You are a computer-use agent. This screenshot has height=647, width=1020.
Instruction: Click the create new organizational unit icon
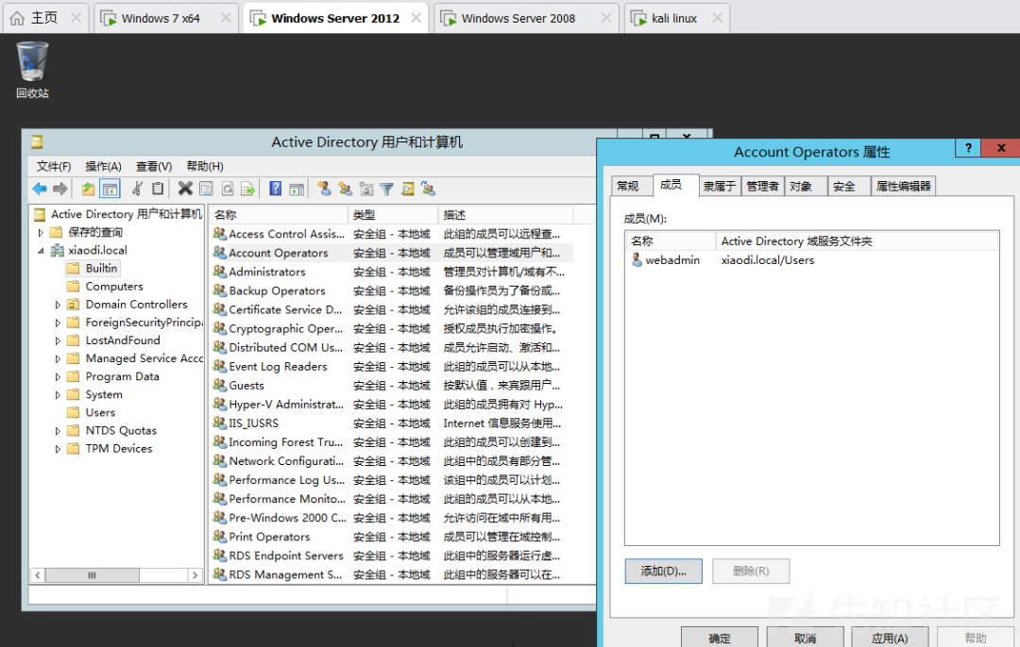(366, 189)
